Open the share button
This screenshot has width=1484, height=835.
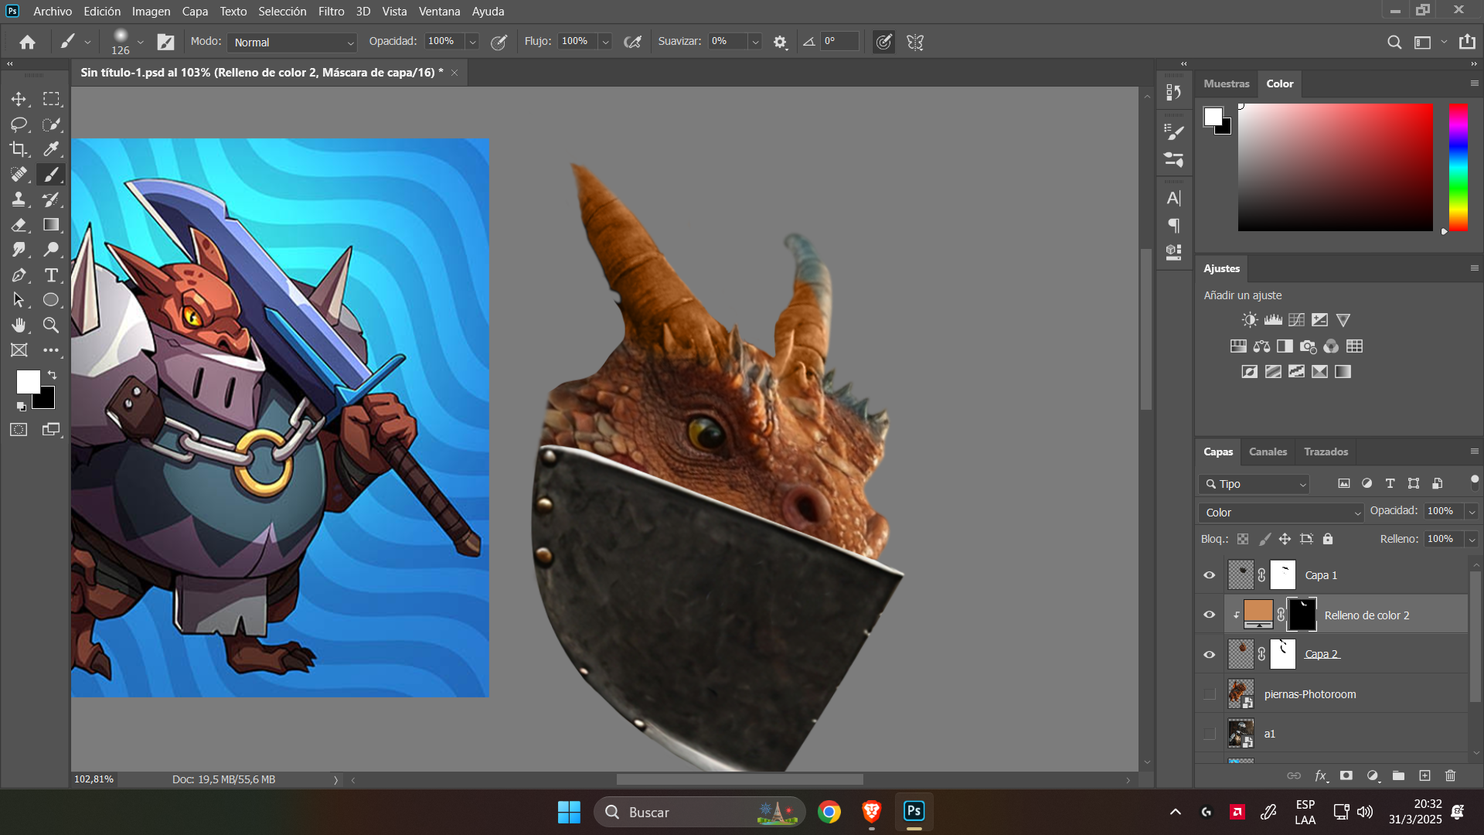pos(1467,42)
